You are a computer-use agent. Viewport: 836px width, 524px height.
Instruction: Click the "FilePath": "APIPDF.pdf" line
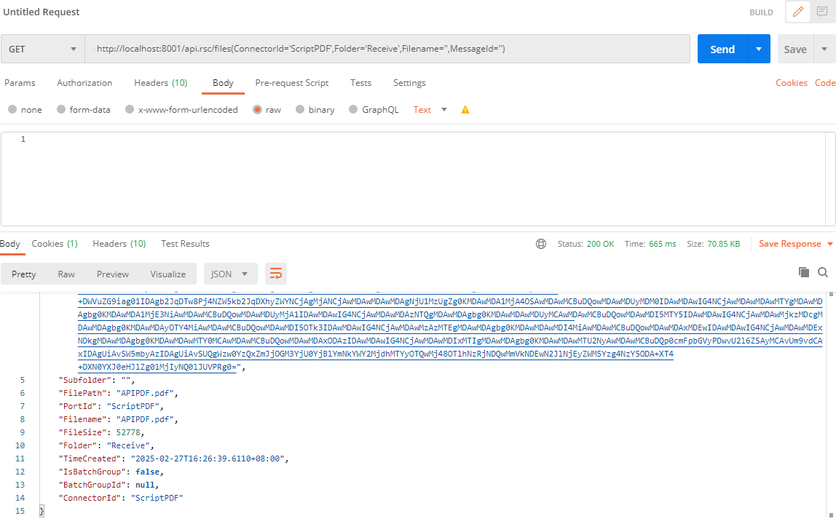118,393
